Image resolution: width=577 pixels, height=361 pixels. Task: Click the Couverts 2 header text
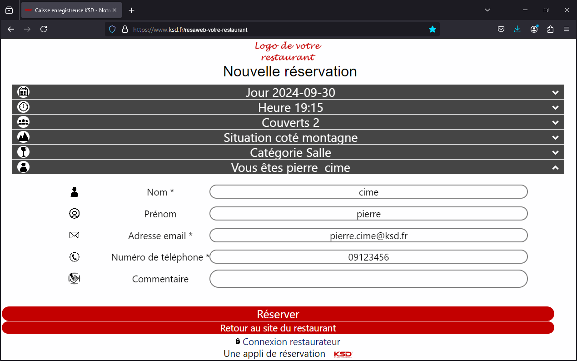[290, 122]
